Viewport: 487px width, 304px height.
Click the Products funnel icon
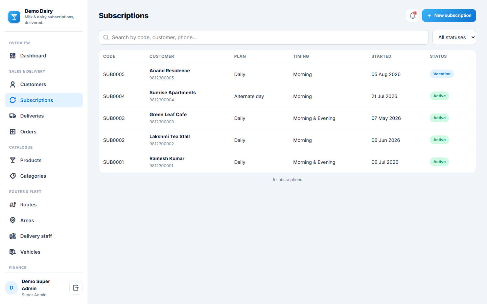13,160
